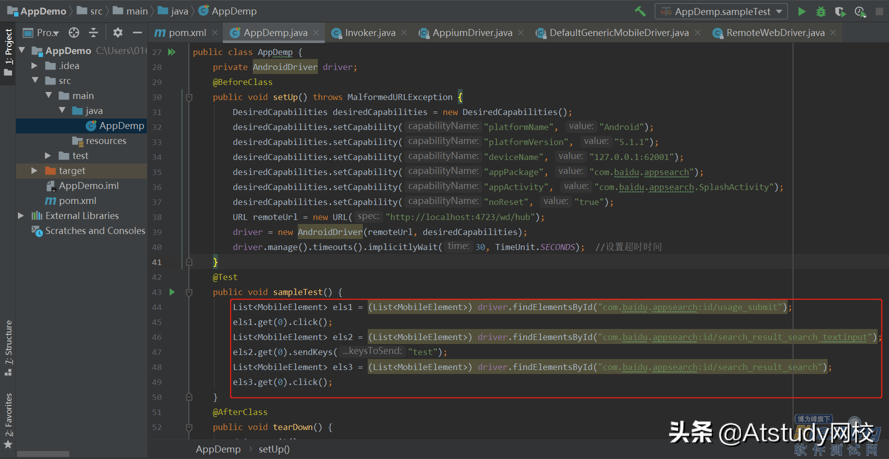
Task: Close the AppDemp.java tab
Action: pyautogui.click(x=316, y=32)
